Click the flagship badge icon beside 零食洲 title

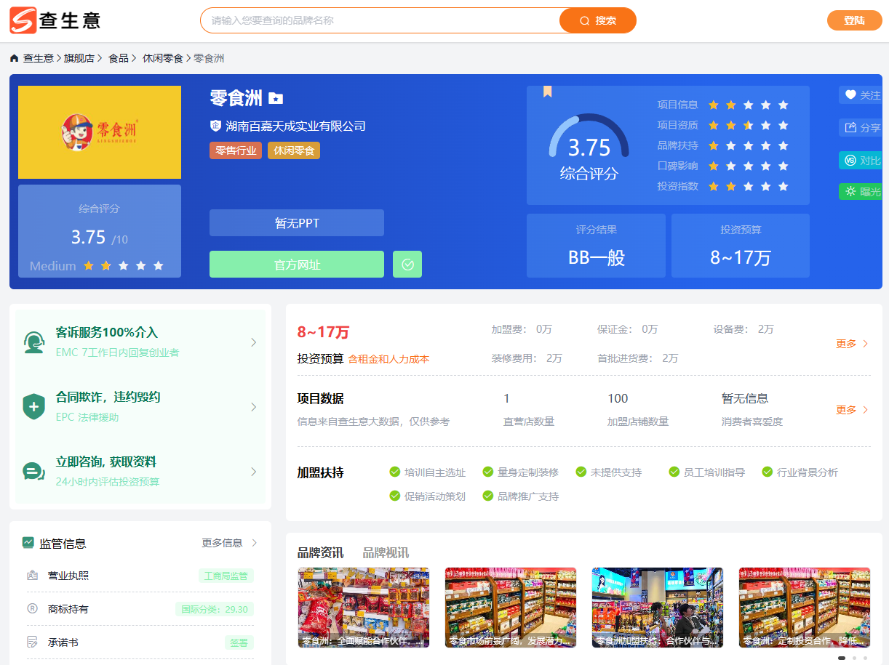pos(276,97)
